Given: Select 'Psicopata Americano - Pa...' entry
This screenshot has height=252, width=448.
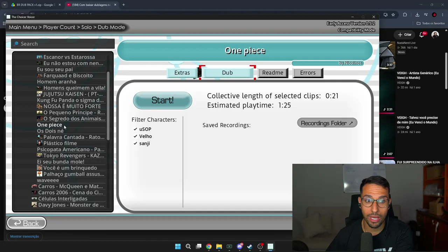Looking at the screenshot, I should point(71,149).
